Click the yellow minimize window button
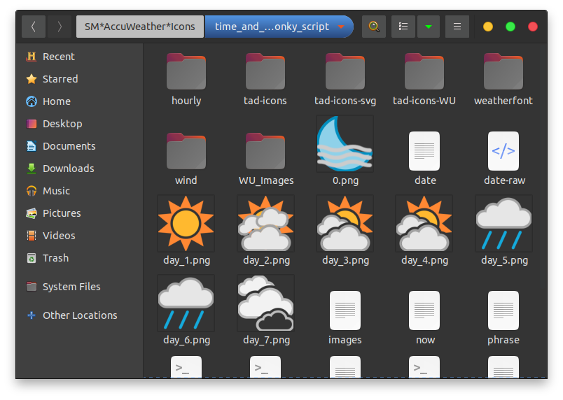 pos(488,27)
